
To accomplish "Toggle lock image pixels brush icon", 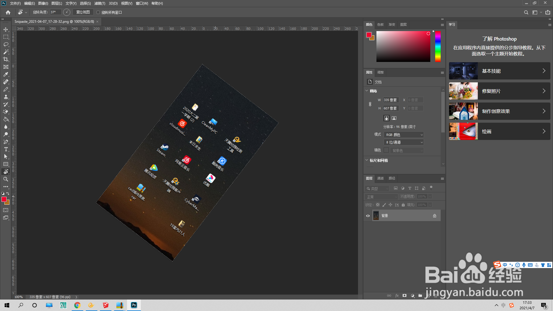I will click(384, 205).
